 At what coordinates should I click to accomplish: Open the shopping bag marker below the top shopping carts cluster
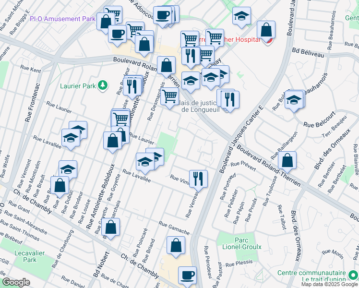coord(144,45)
